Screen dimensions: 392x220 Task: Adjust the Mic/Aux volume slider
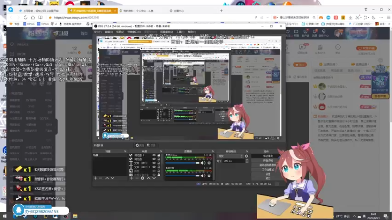(x=182, y=163)
